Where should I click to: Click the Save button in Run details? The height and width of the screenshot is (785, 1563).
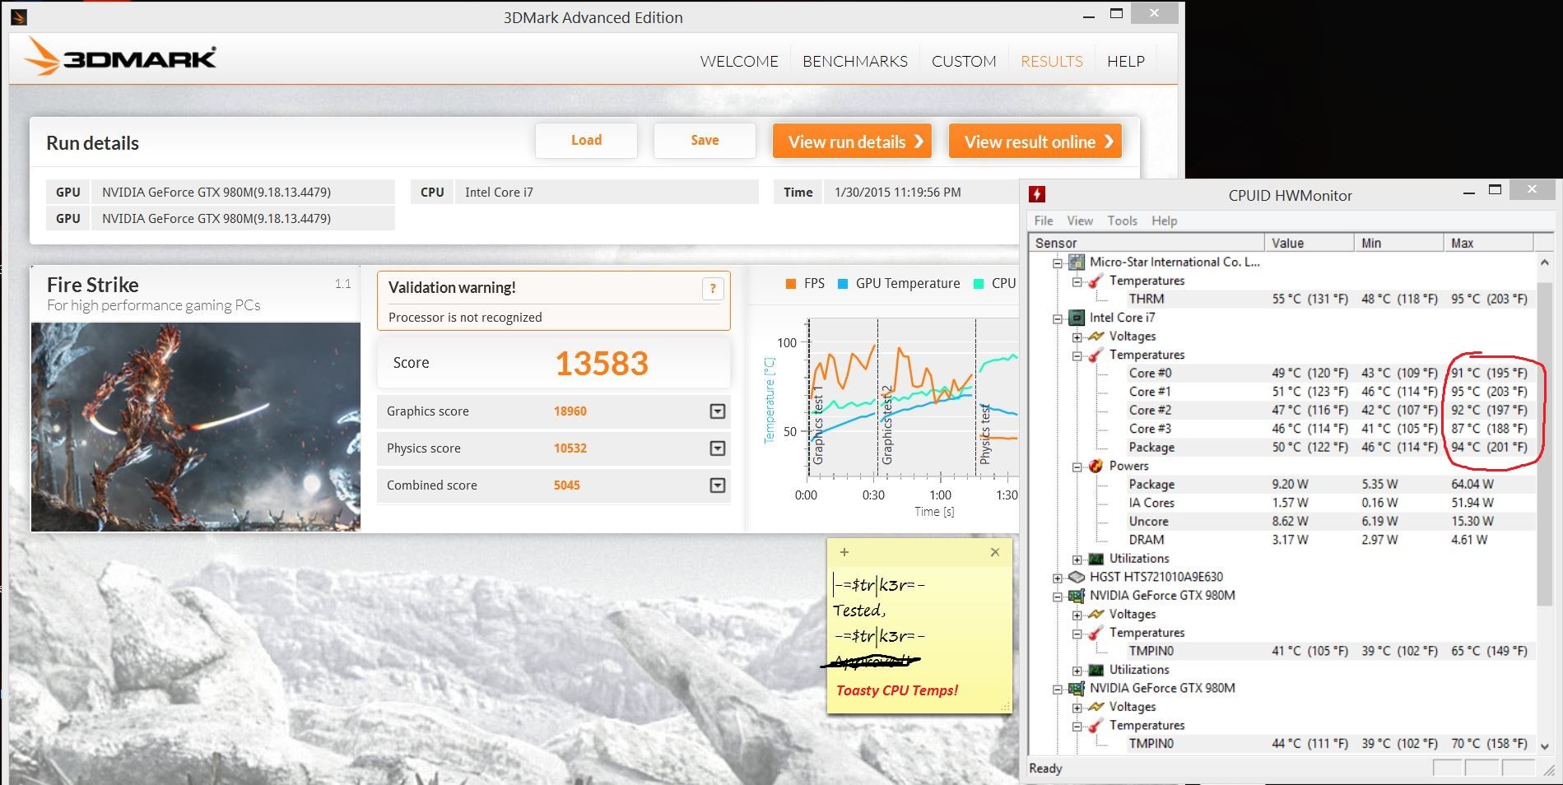click(x=705, y=141)
